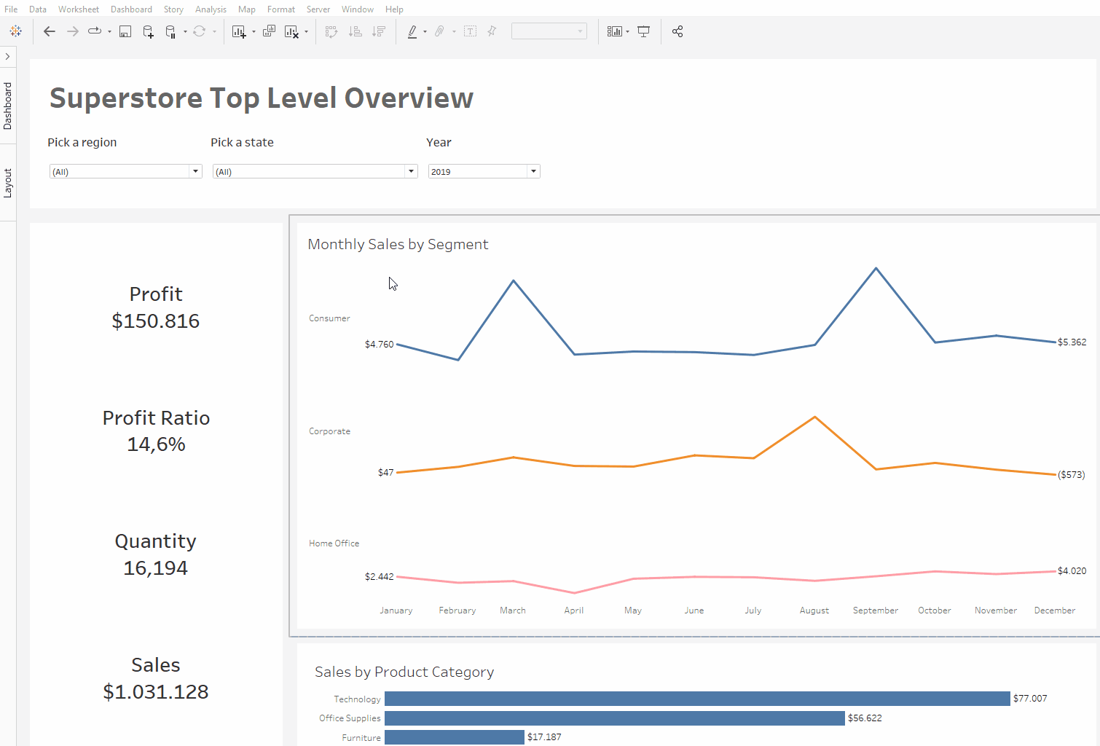This screenshot has height=746, width=1100.
Task: Open the Help menu
Action: pyautogui.click(x=394, y=9)
